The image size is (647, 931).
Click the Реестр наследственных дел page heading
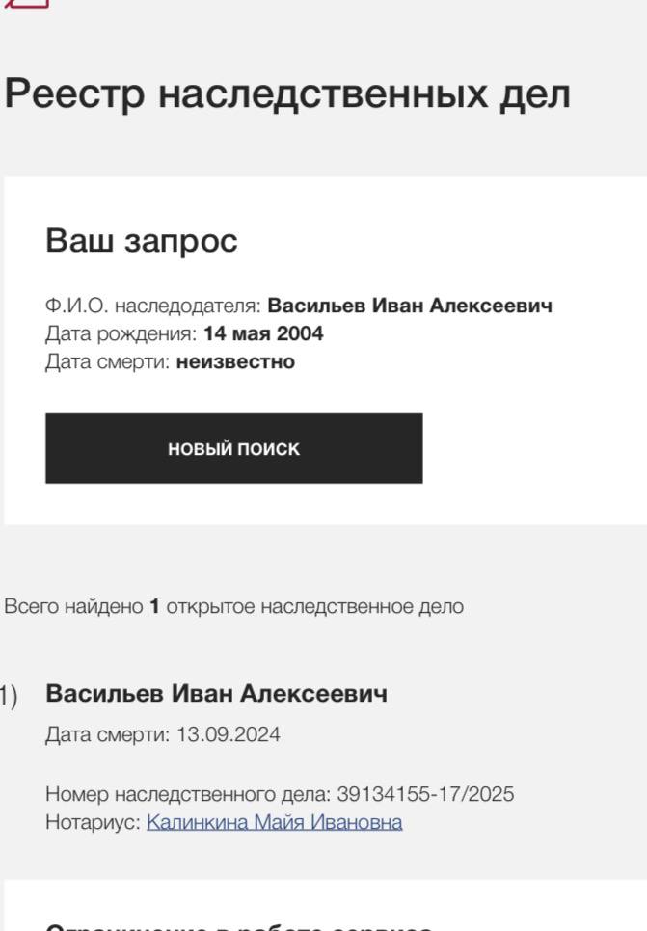[x=287, y=94]
